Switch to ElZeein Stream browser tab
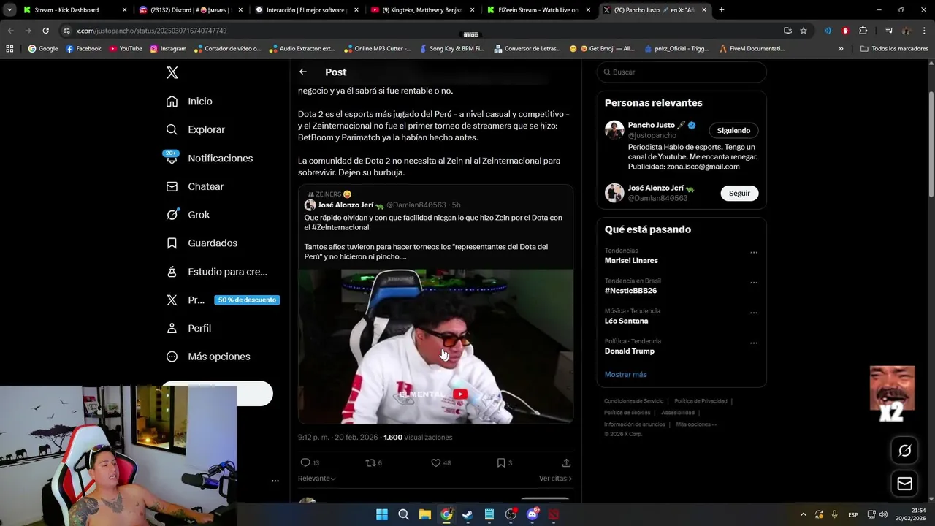Viewport: 935px width, 526px height. click(538, 10)
